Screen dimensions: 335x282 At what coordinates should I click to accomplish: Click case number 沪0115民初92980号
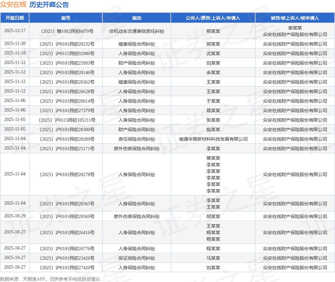pyautogui.click(x=67, y=53)
